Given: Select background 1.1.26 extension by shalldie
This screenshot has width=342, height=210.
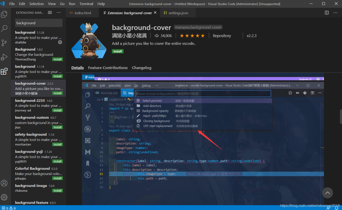Looking at the screenshot, I should [38, 37].
